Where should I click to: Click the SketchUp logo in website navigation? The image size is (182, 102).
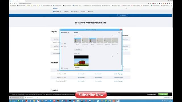coord(57,12)
